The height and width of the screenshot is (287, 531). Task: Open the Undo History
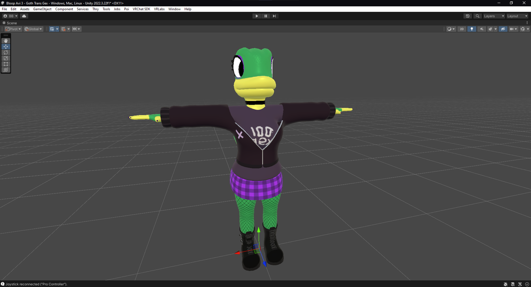[x=468, y=16]
